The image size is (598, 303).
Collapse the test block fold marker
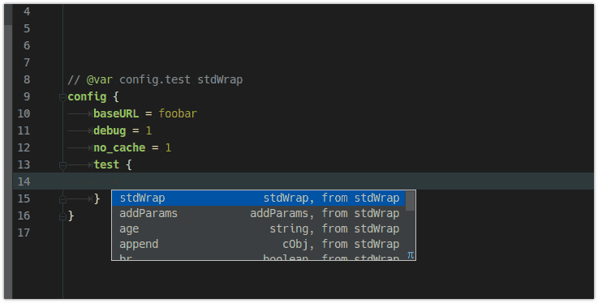63,165
